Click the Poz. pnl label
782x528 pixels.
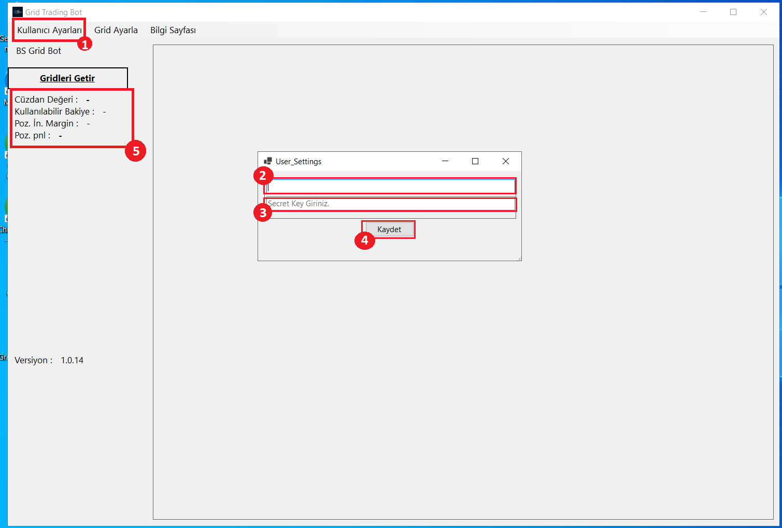coord(32,135)
